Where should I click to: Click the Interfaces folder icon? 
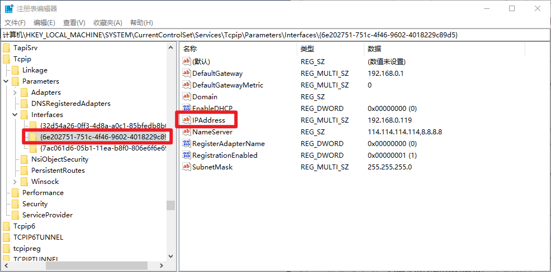tap(24, 115)
